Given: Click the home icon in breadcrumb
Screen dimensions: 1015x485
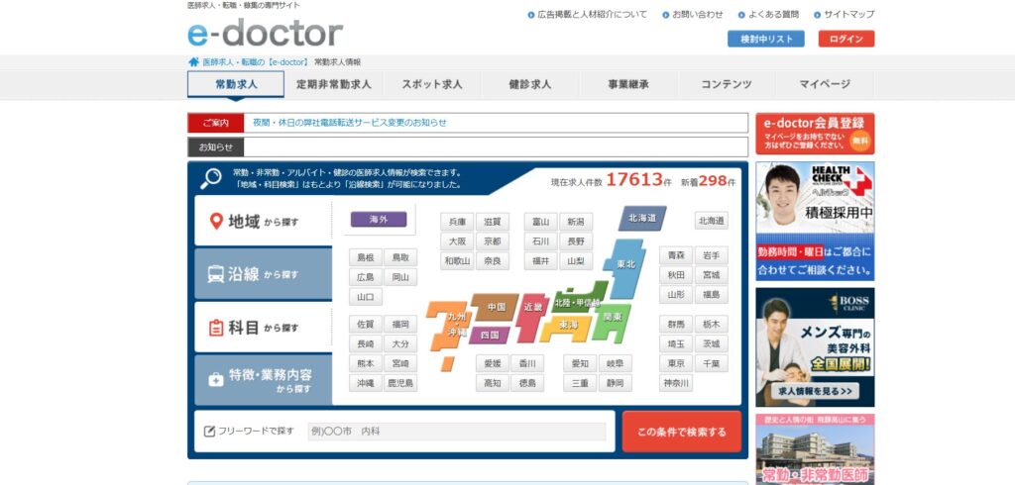Looking at the screenshot, I should (193, 61).
